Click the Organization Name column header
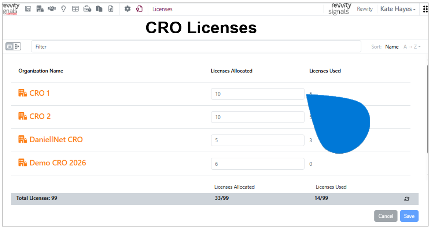This screenshot has height=229, width=431. click(x=41, y=71)
